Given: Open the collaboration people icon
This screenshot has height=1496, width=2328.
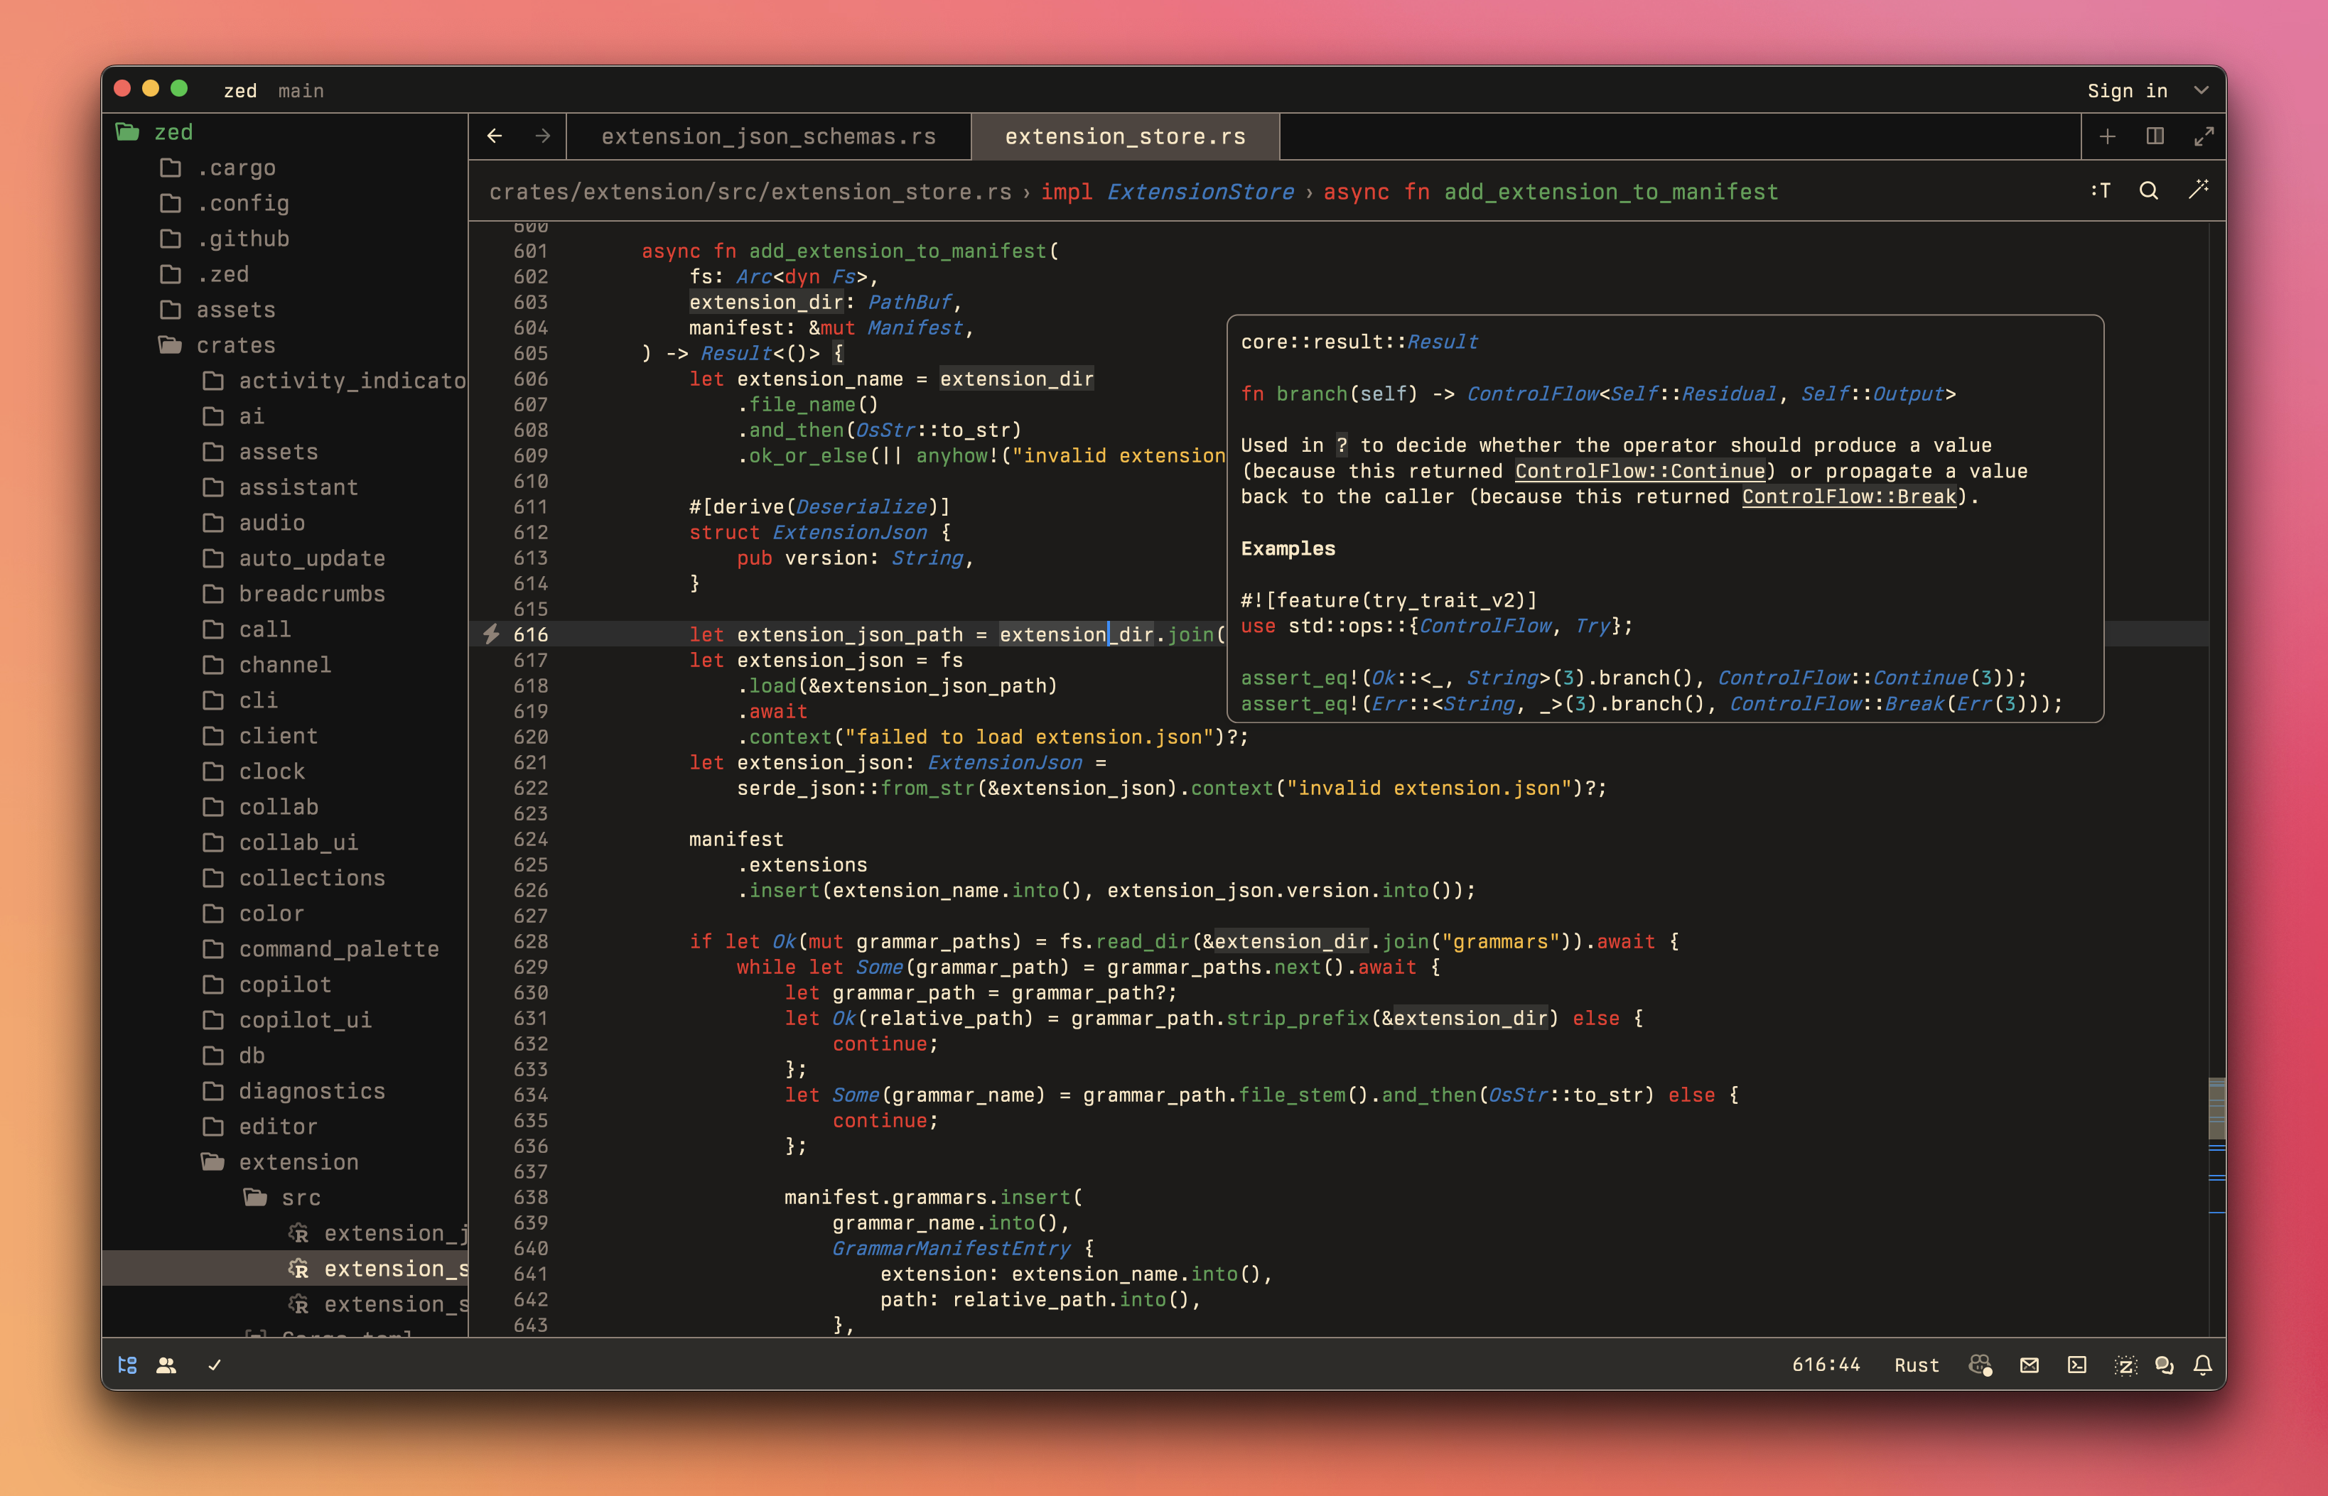Looking at the screenshot, I should 166,1365.
